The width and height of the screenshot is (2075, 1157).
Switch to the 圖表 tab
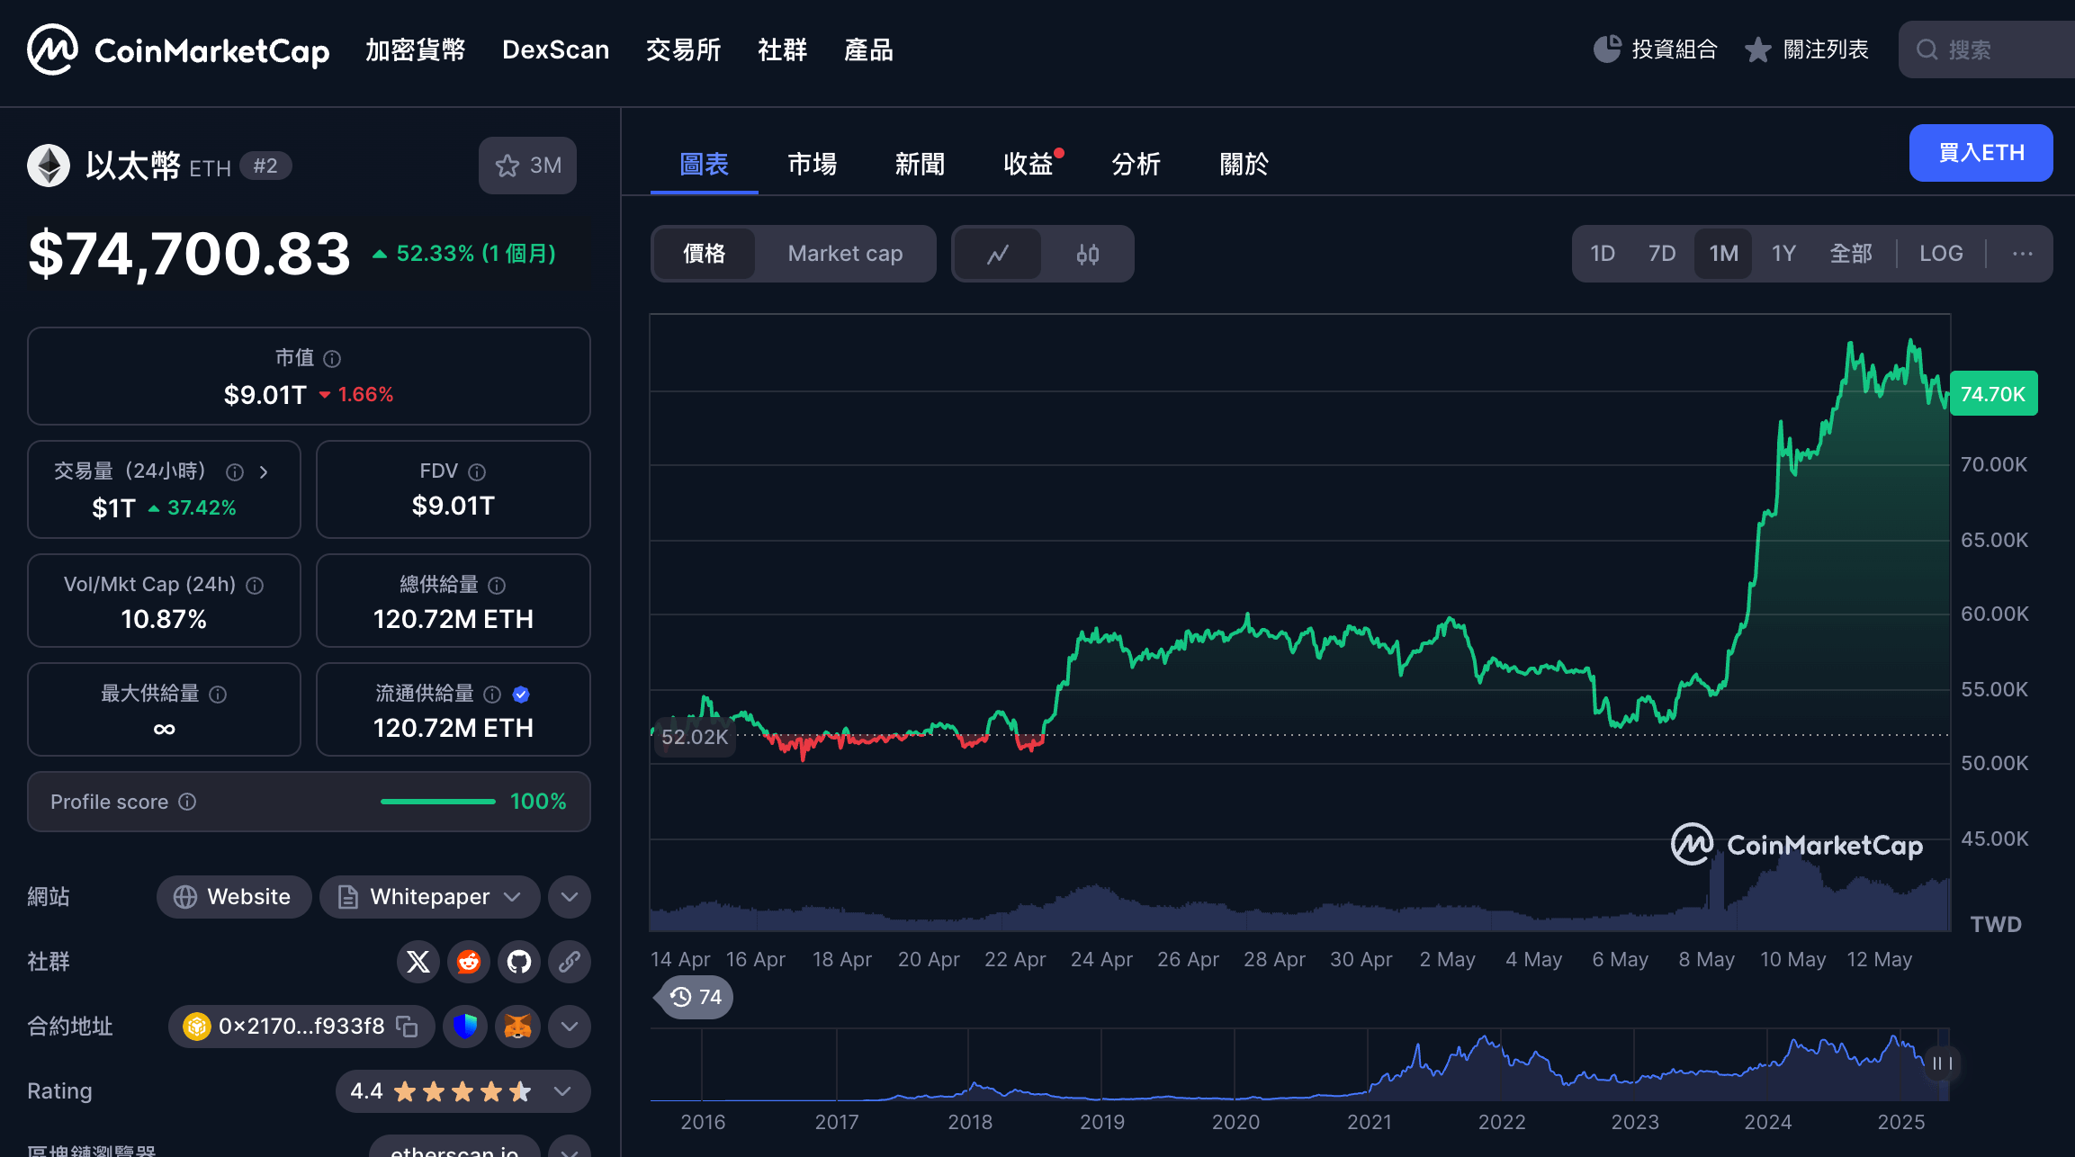[x=705, y=165]
